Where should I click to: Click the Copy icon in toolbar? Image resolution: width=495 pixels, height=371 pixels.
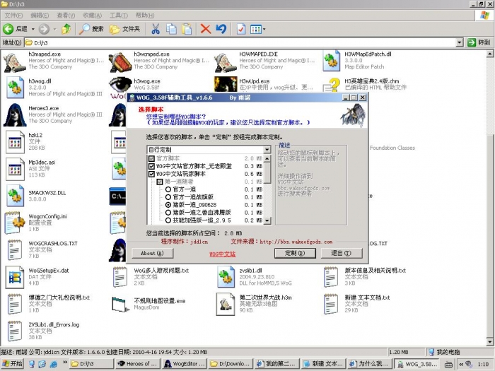coord(171,29)
